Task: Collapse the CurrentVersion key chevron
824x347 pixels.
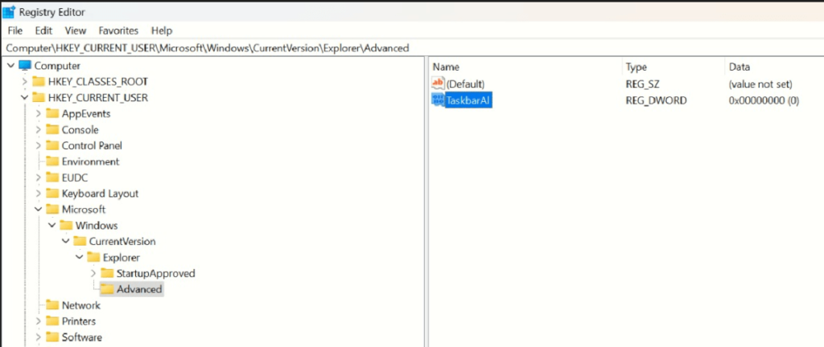Action: click(x=65, y=241)
